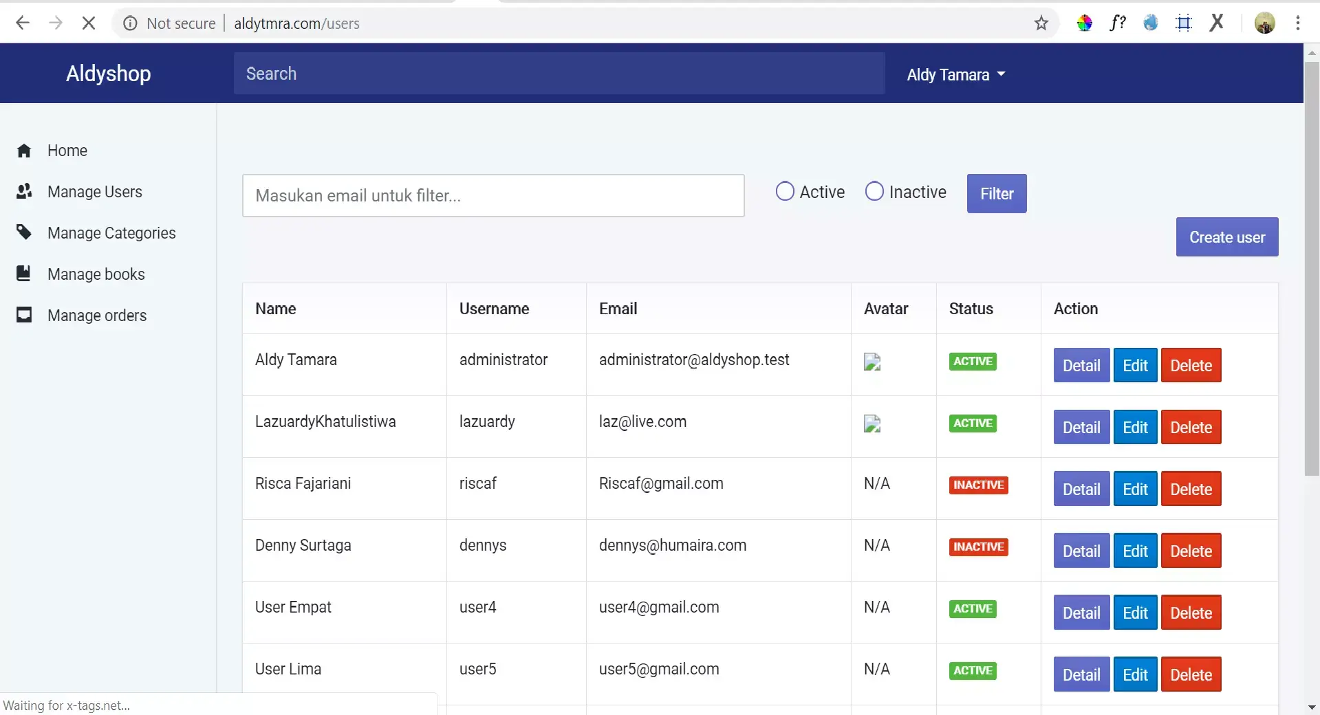Open the f? font extension icon
1320x715 pixels.
coord(1118,23)
